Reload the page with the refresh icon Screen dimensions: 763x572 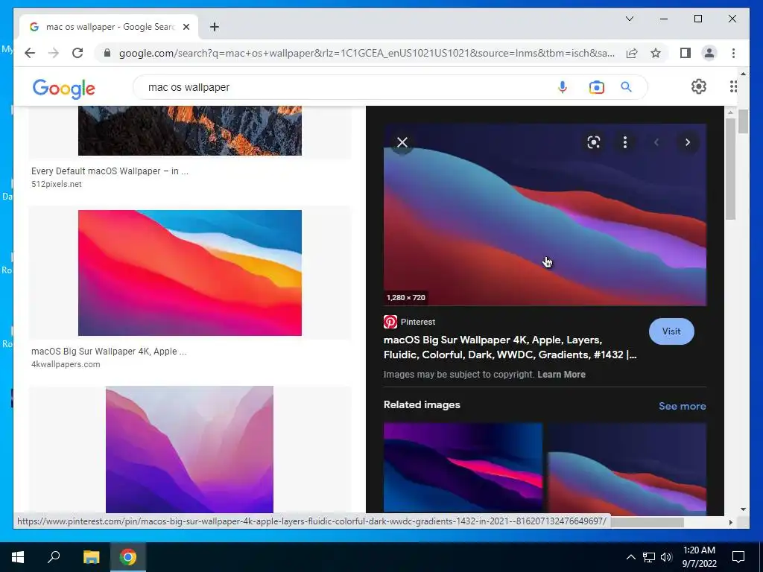click(77, 53)
